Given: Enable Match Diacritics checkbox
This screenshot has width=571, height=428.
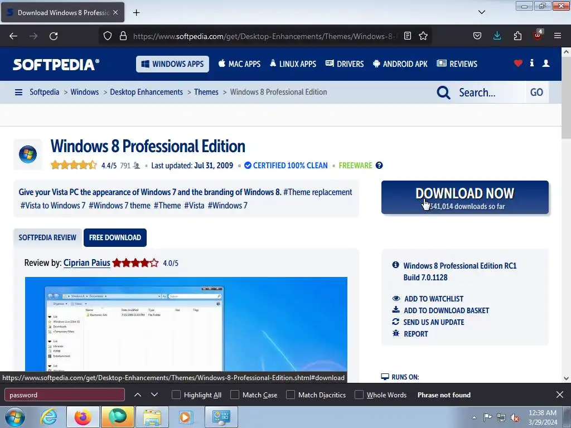Looking at the screenshot, I should tap(291, 395).
